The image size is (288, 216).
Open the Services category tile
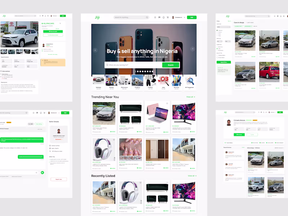(x=176, y=82)
